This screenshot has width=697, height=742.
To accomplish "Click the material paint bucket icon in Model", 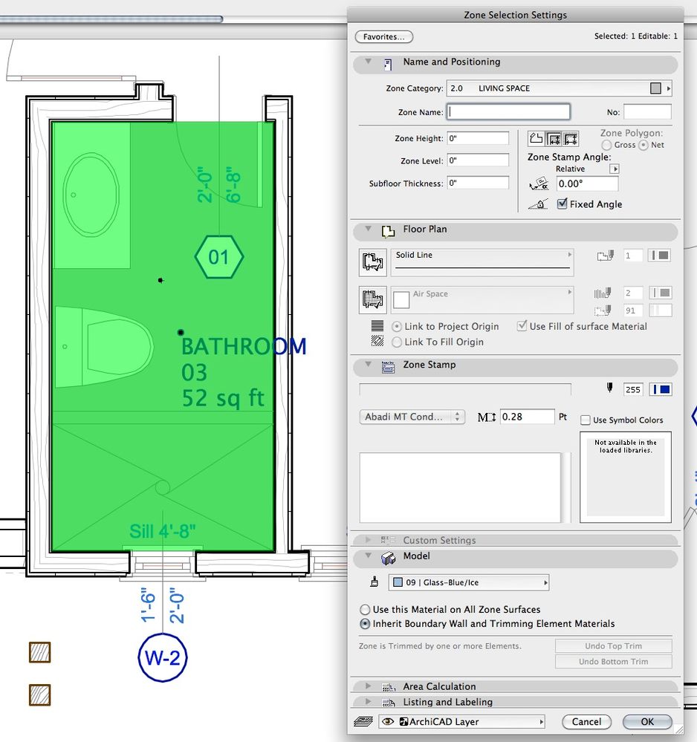I will (374, 582).
